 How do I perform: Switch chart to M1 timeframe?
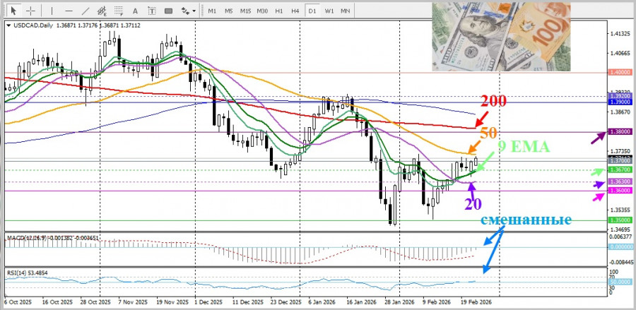tap(212, 11)
